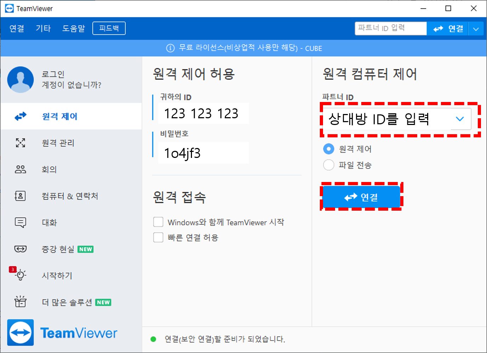The height and width of the screenshot is (353, 487).
Task: Select the 원격 제어 radio button
Action: (329, 149)
